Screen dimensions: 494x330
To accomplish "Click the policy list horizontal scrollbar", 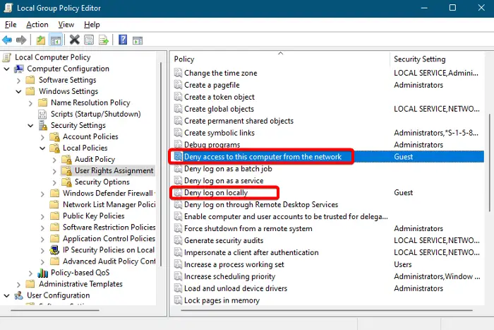I will (x=326, y=310).
